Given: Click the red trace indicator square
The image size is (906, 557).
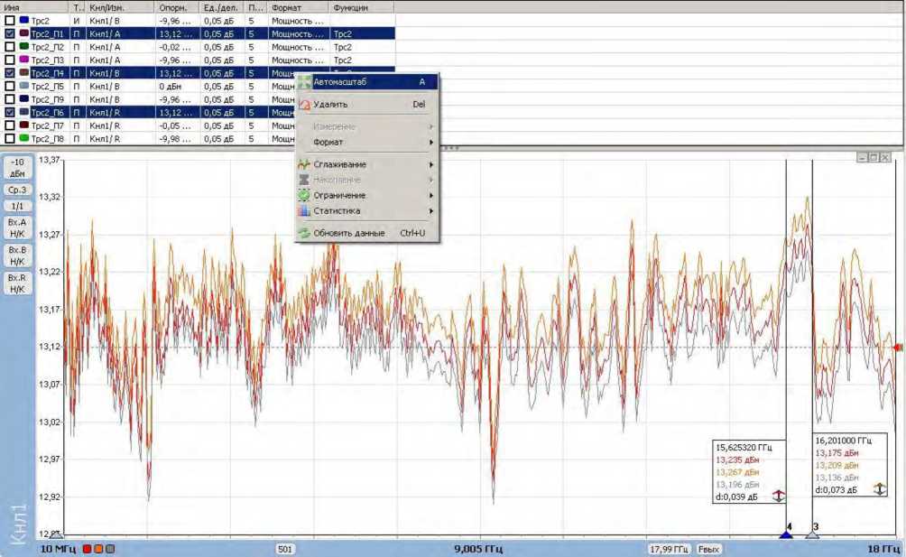Looking at the screenshot, I should pos(87,548).
